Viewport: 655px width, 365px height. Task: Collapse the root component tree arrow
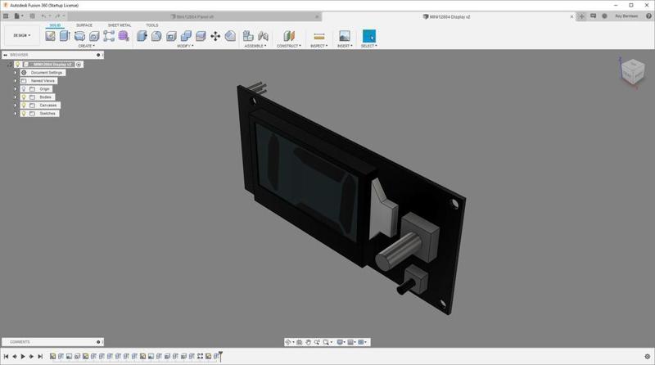[9, 65]
